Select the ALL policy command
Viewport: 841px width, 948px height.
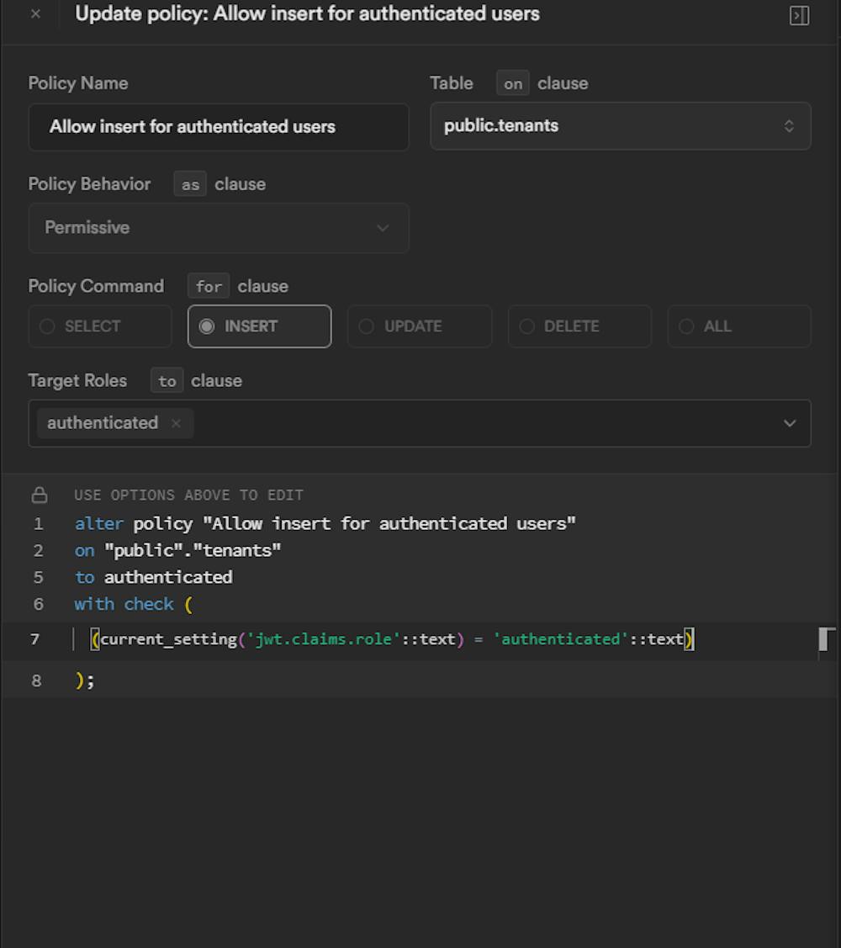(x=739, y=326)
